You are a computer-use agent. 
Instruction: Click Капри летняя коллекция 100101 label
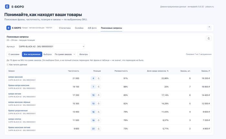(37, 28)
